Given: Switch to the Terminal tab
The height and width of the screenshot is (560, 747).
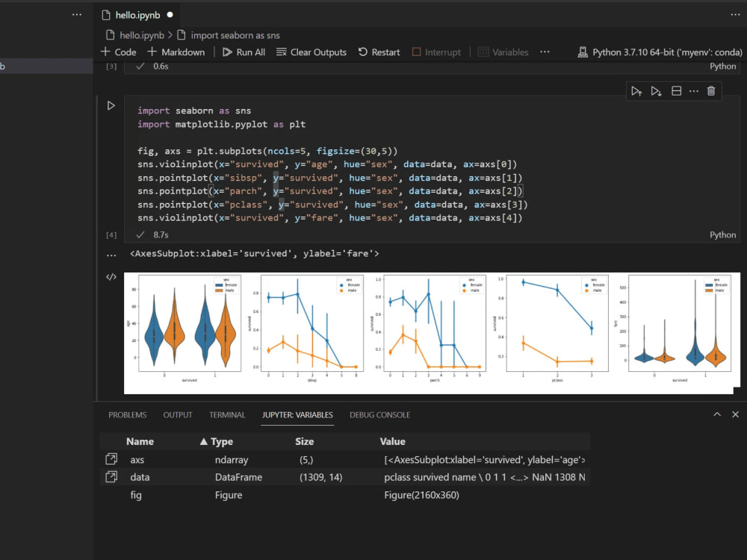Looking at the screenshot, I should click(x=227, y=414).
